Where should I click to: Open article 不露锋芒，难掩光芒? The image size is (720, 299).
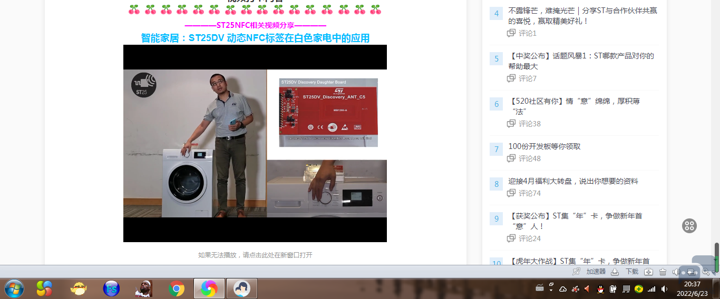[582, 16]
